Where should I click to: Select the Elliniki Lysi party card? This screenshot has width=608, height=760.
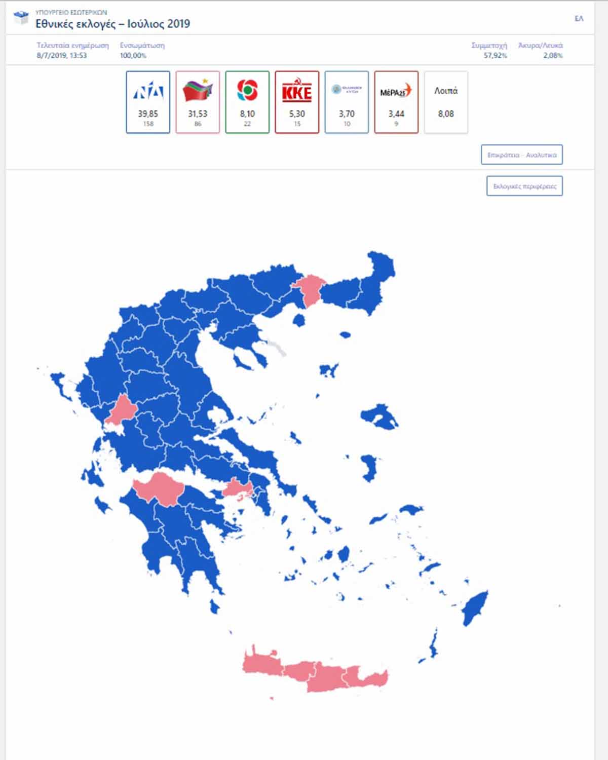click(347, 102)
